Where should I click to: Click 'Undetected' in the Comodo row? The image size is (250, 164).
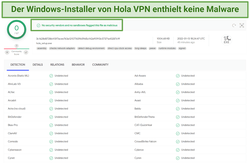point(61,141)
